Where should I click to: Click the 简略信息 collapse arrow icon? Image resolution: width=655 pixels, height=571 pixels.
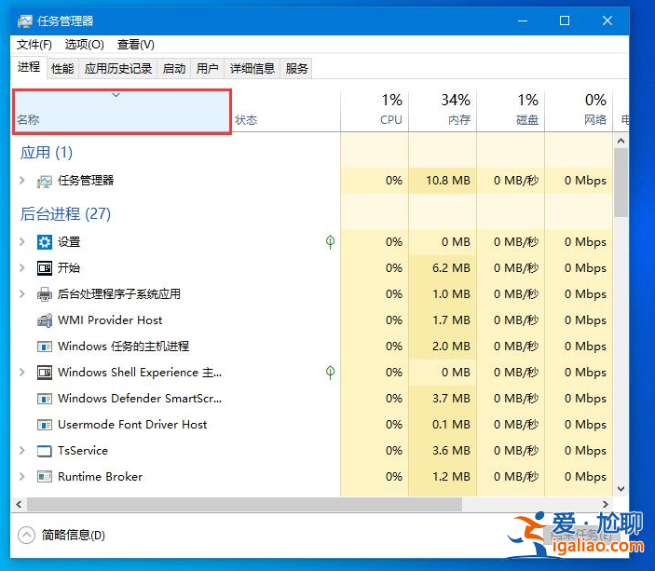click(x=26, y=535)
